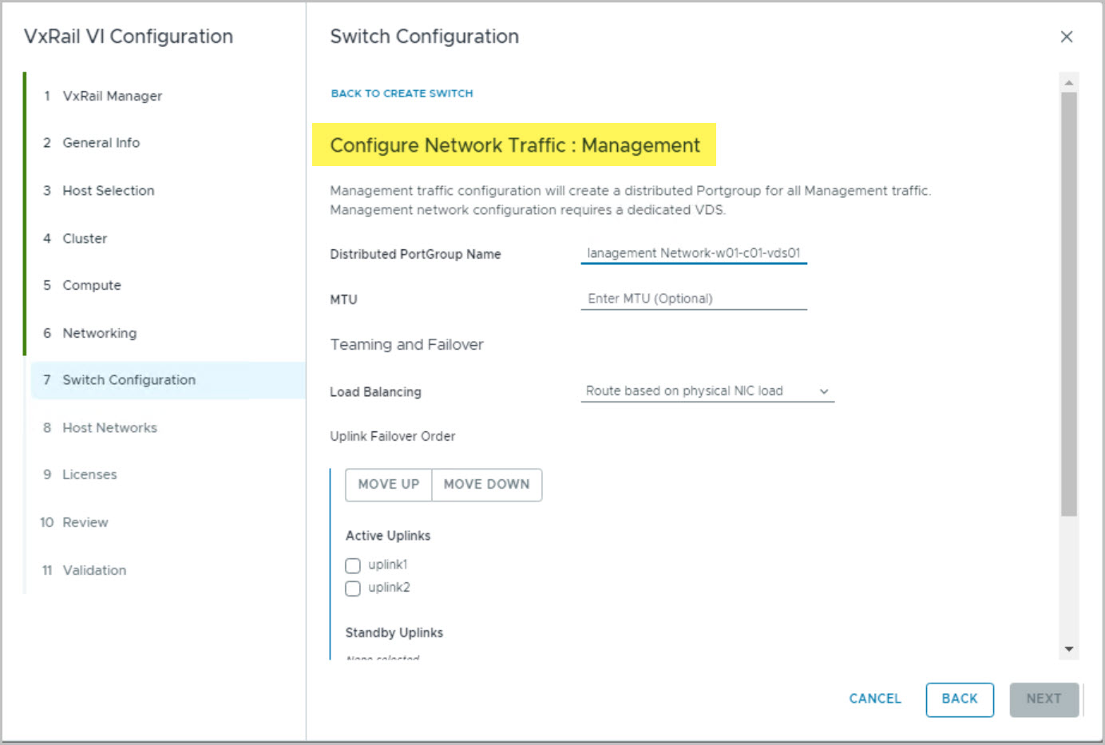Viewport: 1105px width, 745px height.
Task: Click into the MTU input field
Action: coord(693,299)
